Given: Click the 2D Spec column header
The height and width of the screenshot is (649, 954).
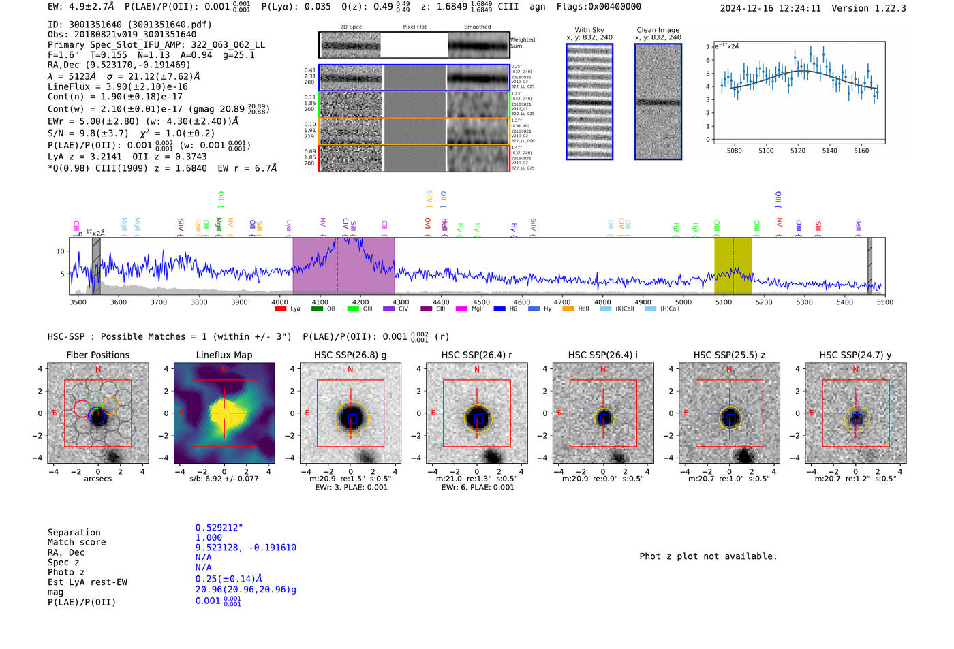Looking at the screenshot, I should [x=351, y=27].
